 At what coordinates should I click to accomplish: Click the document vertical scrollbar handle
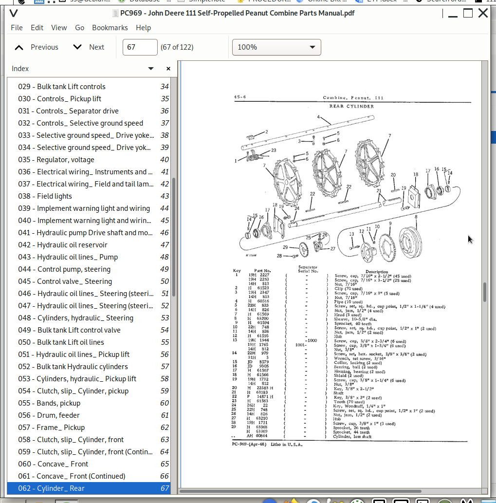484,291
